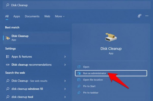Open Disk Cleanup - See web results
The width and height of the screenshot is (153, 101).
point(36,81)
